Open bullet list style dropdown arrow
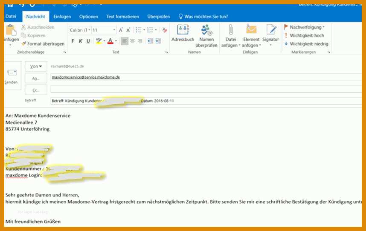This screenshot has height=231, width=366. (144, 30)
